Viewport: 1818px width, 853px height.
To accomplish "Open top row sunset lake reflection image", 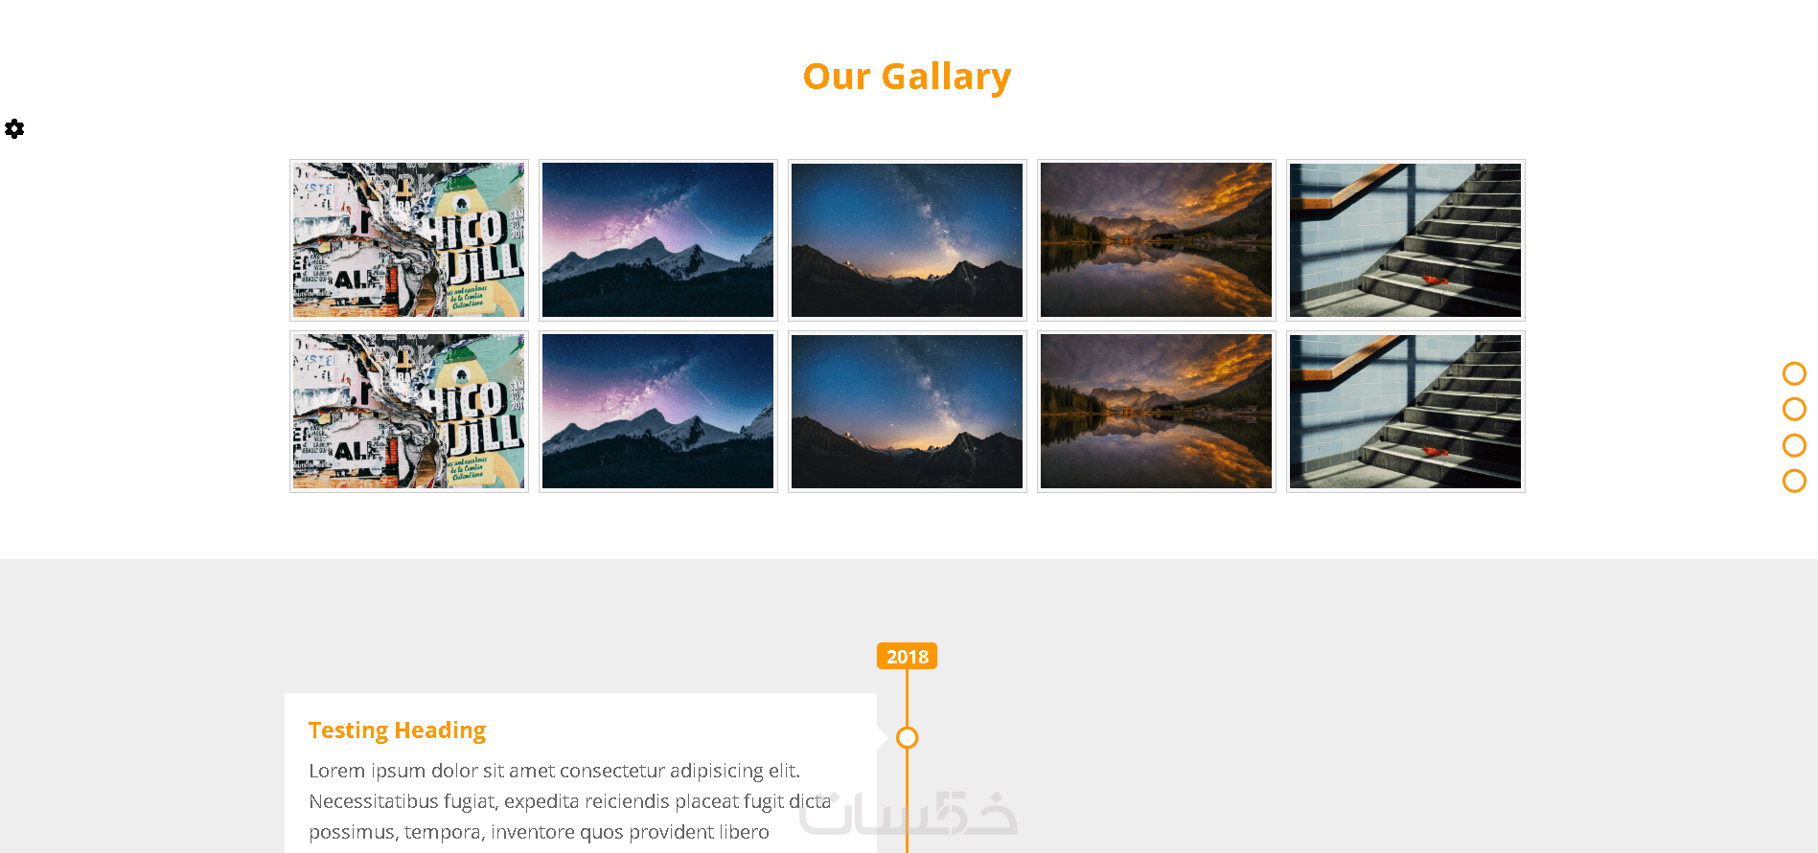I will [x=1157, y=239].
